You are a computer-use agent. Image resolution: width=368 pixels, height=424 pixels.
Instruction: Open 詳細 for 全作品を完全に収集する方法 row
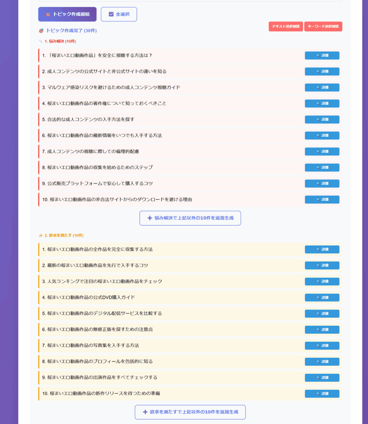tap(322, 249)
